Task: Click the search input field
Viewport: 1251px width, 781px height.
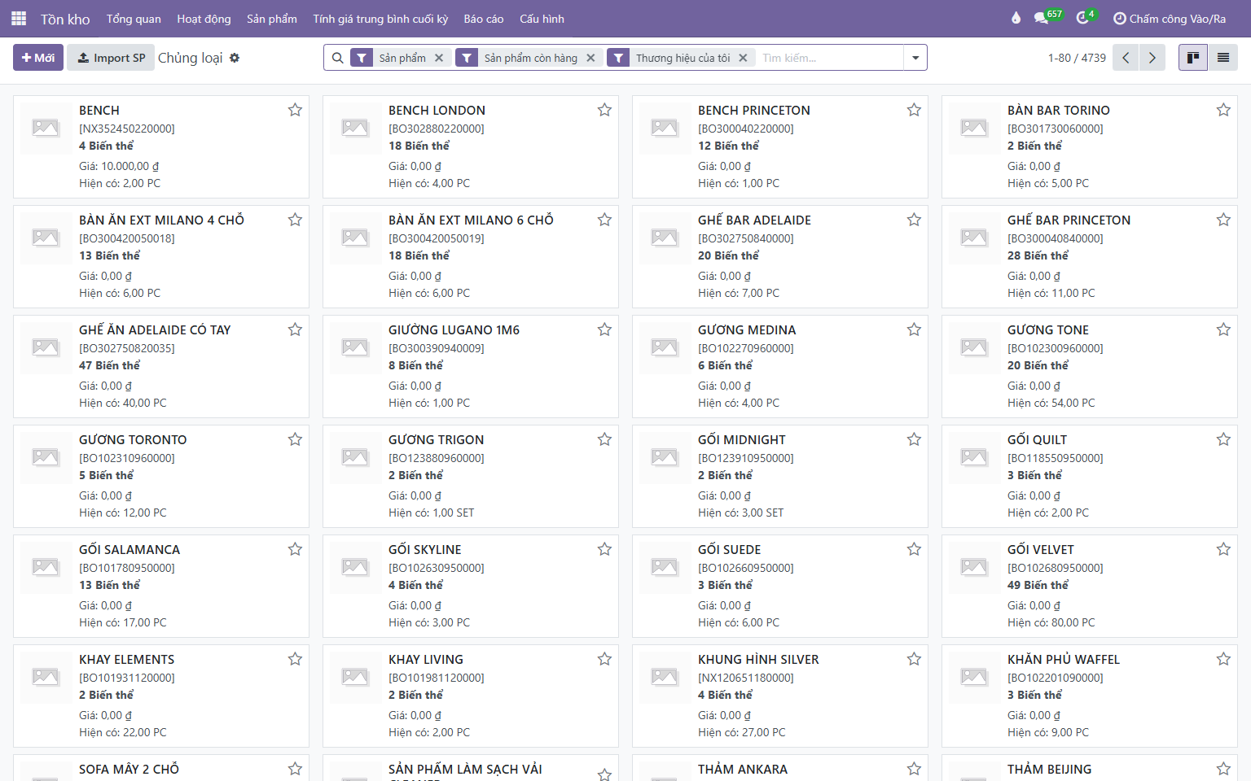Action: (829, 58)
